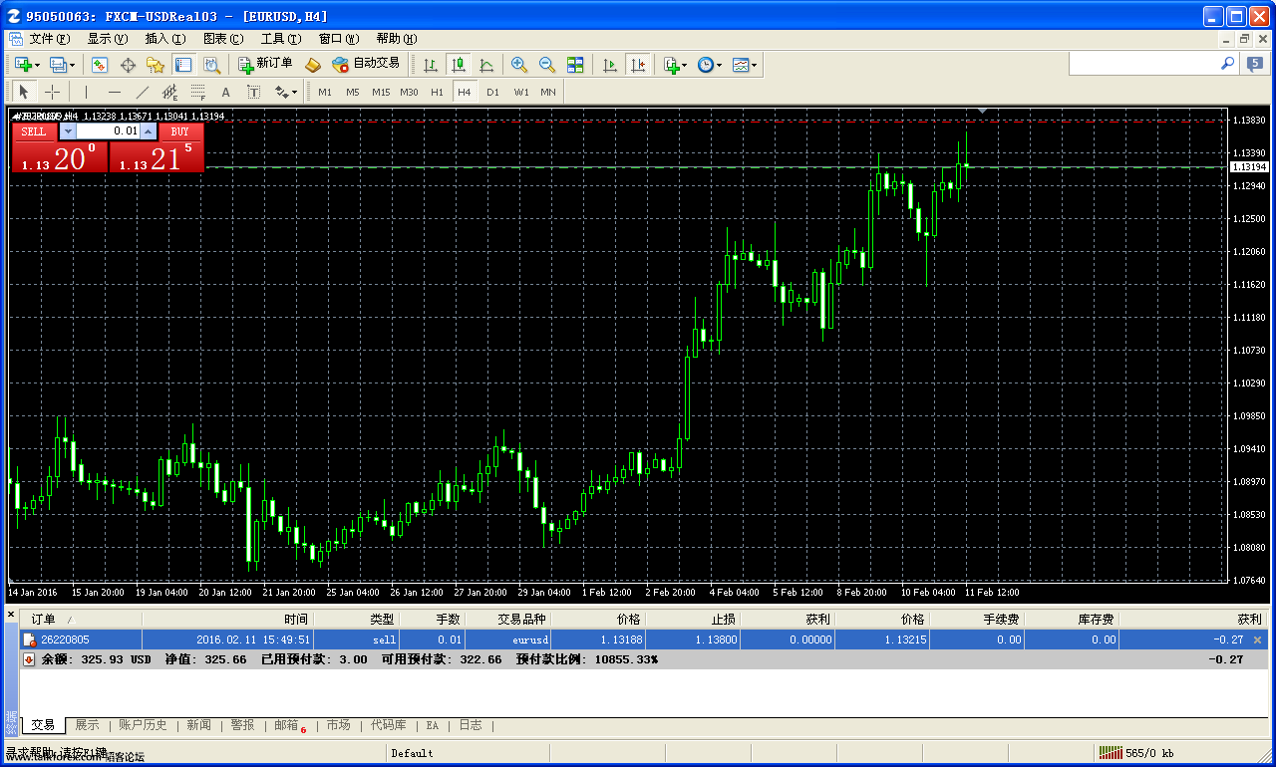Screen dimensions: 1276x767
Task: Open the 显示 menu
Action: click(x=108, y=39)
